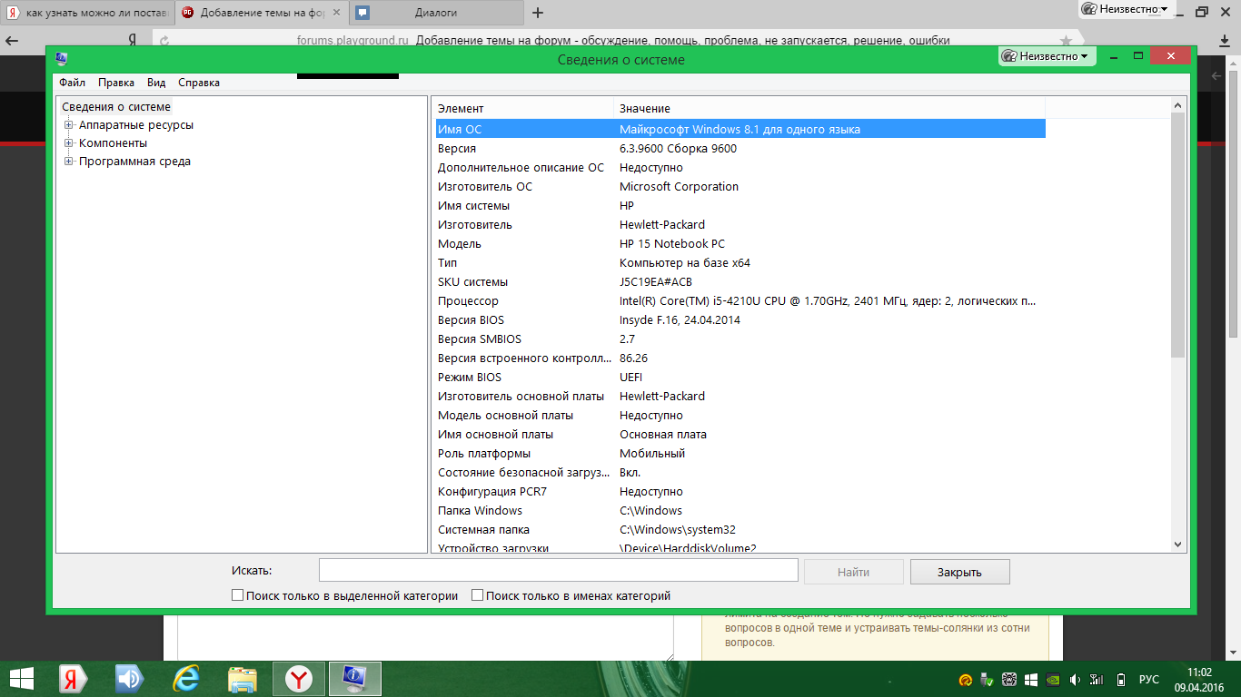Expand 'Программная среда' tree node
The width and height of the screenshot is (1241, 697).
coord(68,162)
